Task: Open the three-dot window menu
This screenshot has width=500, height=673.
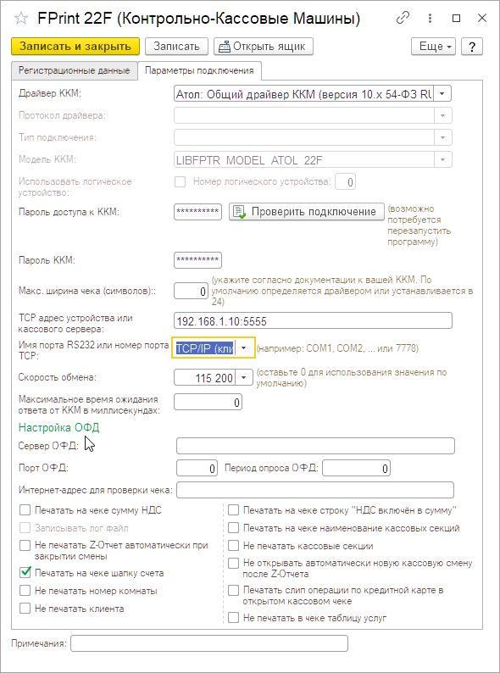Action: point(430,19)
